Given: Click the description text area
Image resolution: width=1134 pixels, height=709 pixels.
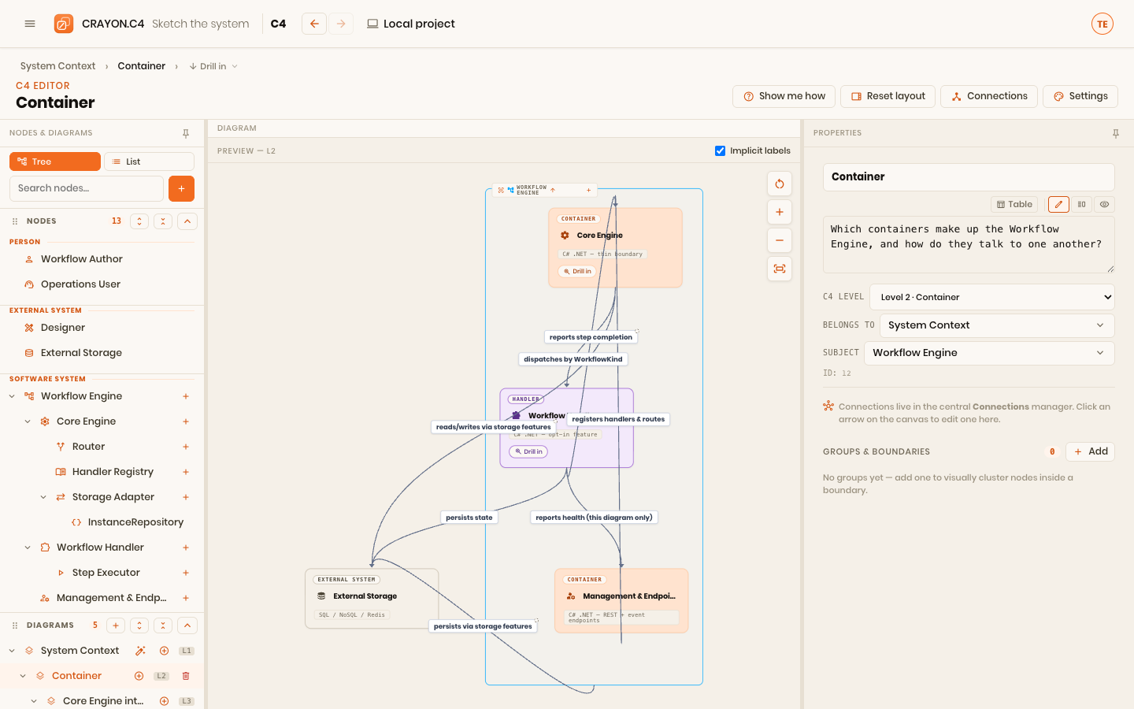Looking at the screenshot, I should 969,244.
